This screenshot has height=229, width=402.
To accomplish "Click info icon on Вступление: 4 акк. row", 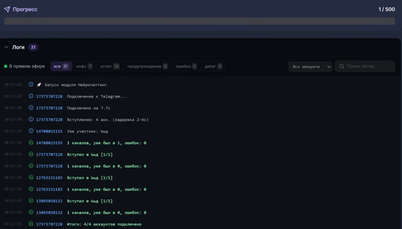I will pyautogui.click(x=31, y=119).
